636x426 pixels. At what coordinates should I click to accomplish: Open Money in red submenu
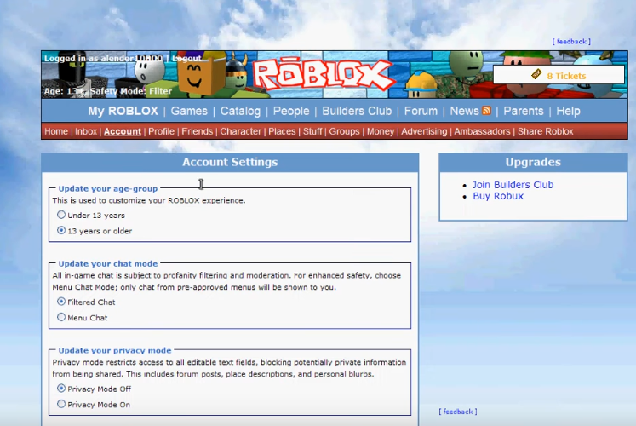[x=381, y=131]
